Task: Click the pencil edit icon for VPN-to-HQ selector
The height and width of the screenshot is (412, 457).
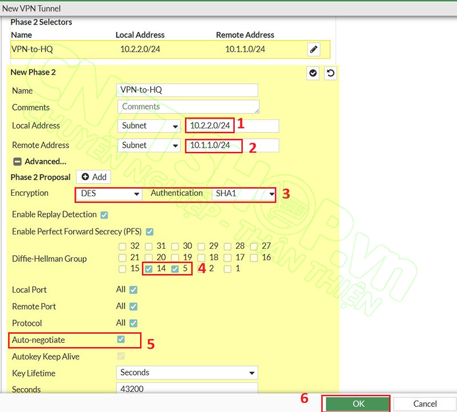Action: (x=314, y=50)
